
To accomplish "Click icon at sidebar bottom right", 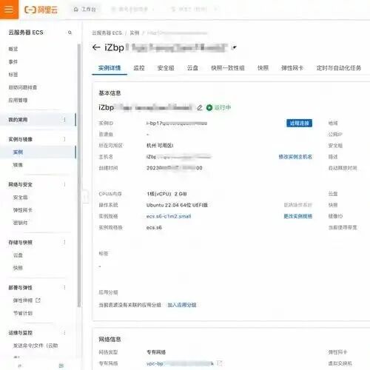I will (x=61, y=366).
